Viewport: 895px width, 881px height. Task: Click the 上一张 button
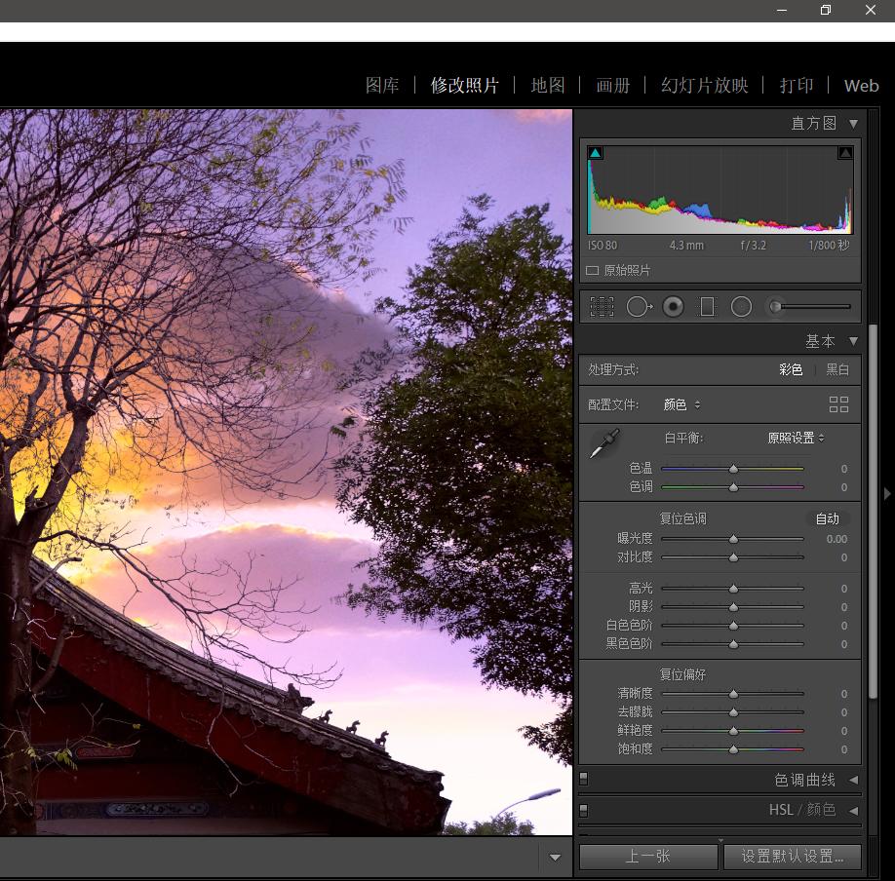(647, 856)
